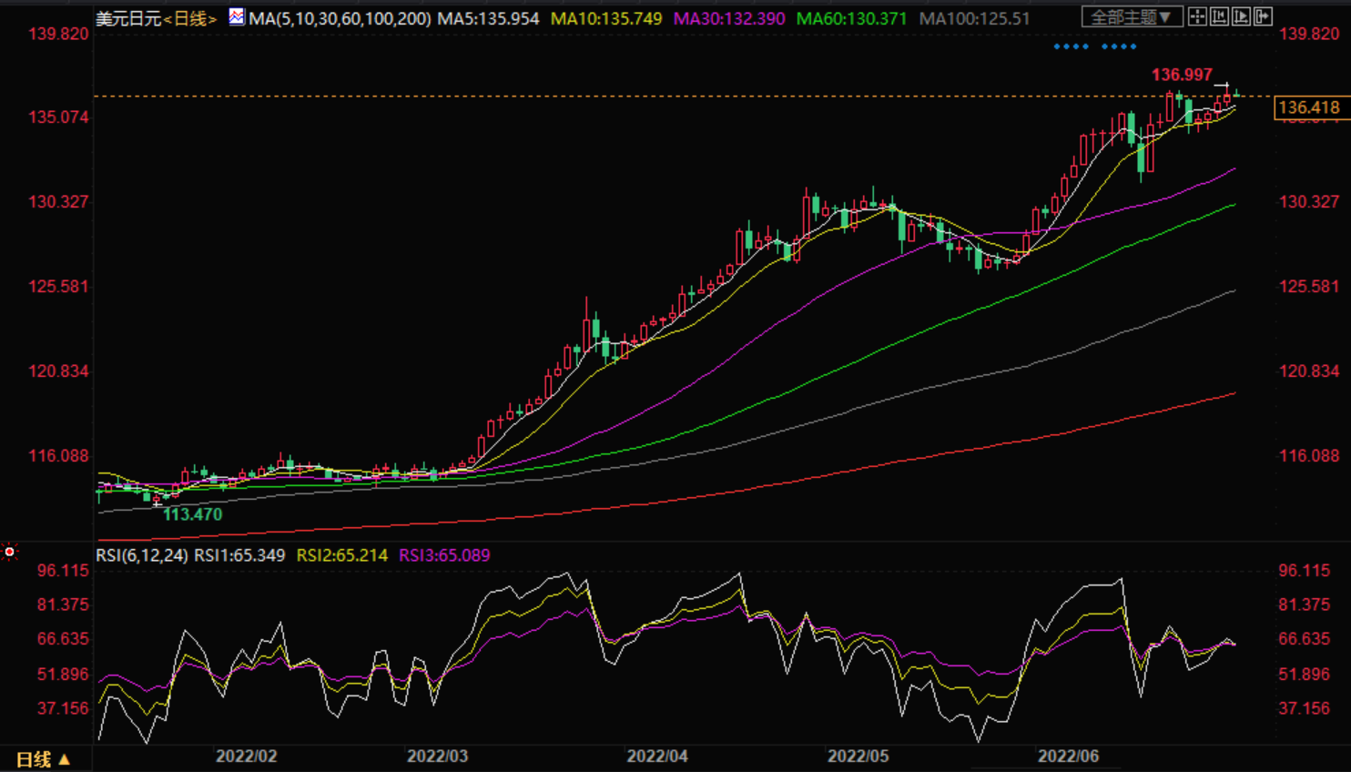Image resolution: width=1351 pixels, height=772 pixels.
Task: Select the MA5:135.954 legend value
Action: pos(488,18)
